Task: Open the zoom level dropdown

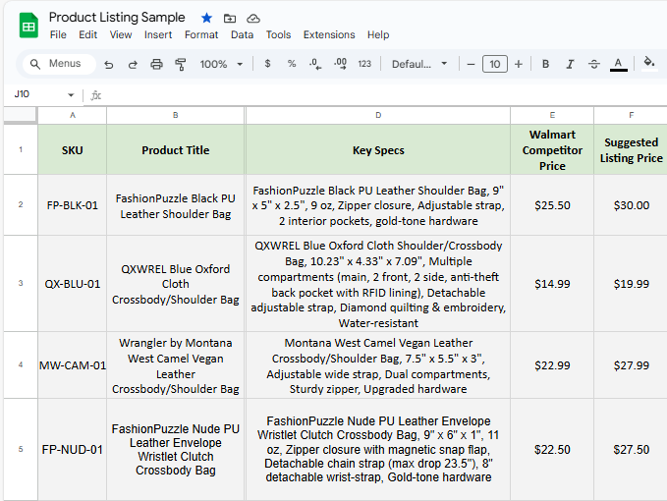Action: tap(221, 64)
